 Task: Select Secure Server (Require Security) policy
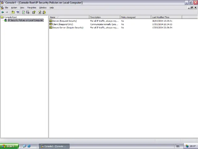[67, 28]
